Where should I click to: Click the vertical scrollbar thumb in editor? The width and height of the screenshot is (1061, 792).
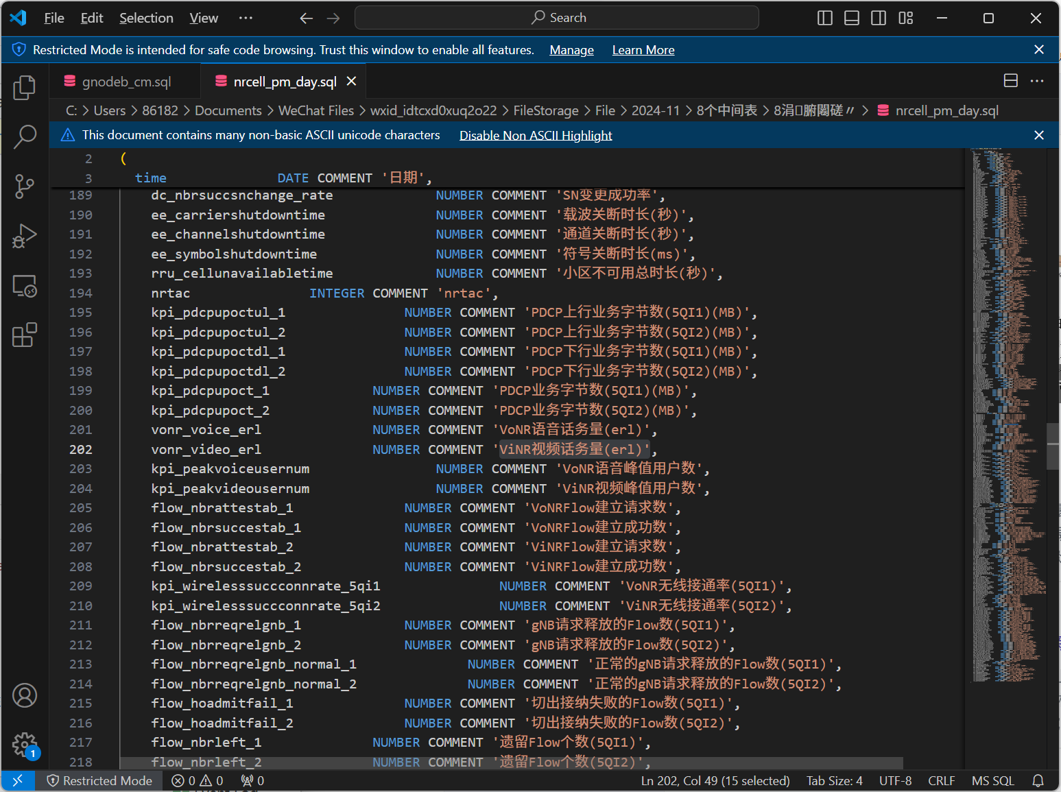(x=1053, y=446)
